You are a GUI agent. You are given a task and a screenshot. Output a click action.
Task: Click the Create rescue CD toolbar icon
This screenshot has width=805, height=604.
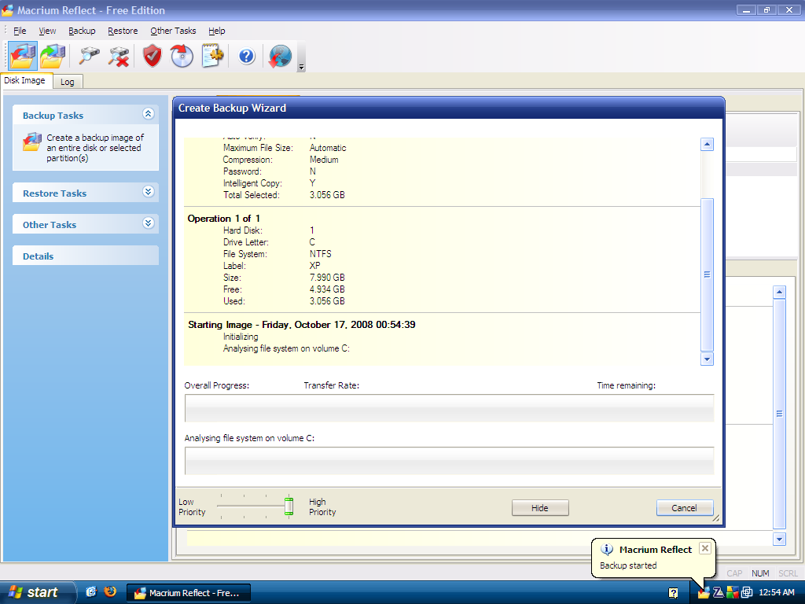click(x=182, y=56)
